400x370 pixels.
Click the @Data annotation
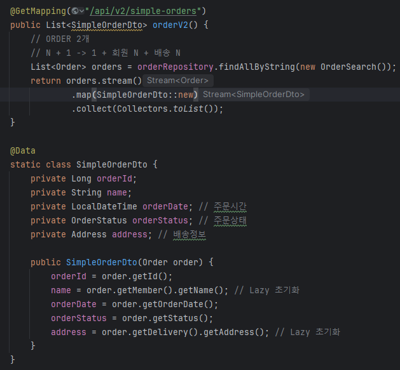pos(23,151)
